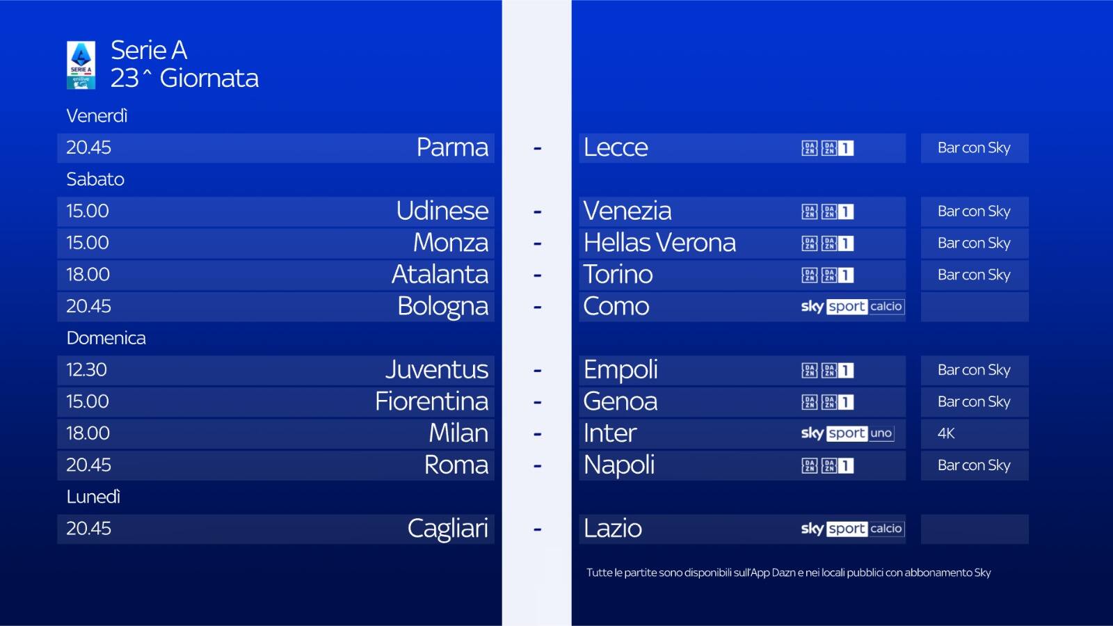Screen dimensions: 1113x626
Task: Click the Bar con Sky label for Genoa
Action: pos(973,402)
